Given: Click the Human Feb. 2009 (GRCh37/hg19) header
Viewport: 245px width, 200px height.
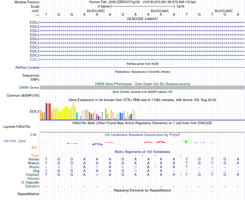Looking at the screenshot, I should point(114,2).
